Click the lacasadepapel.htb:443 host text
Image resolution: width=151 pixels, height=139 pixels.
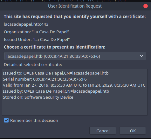26,24
